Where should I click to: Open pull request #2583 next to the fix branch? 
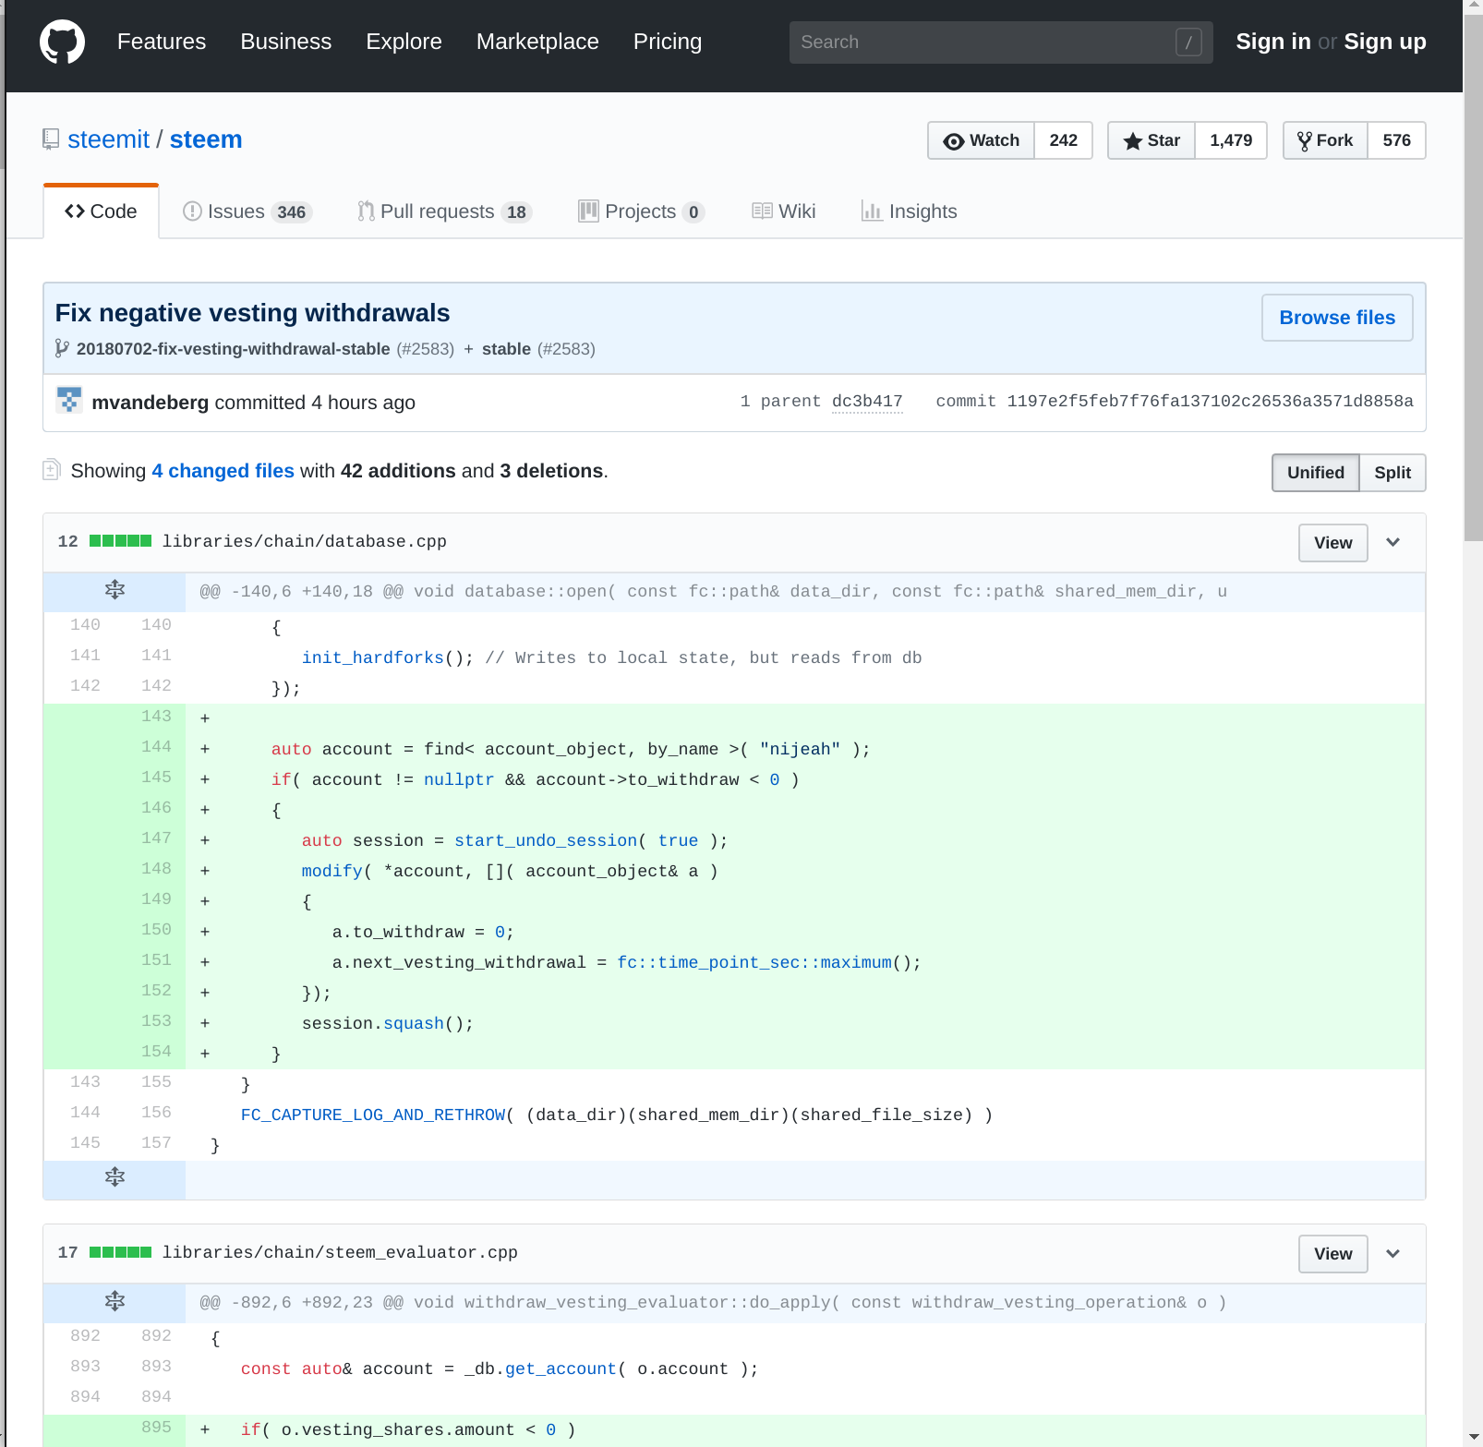point(425,349)
